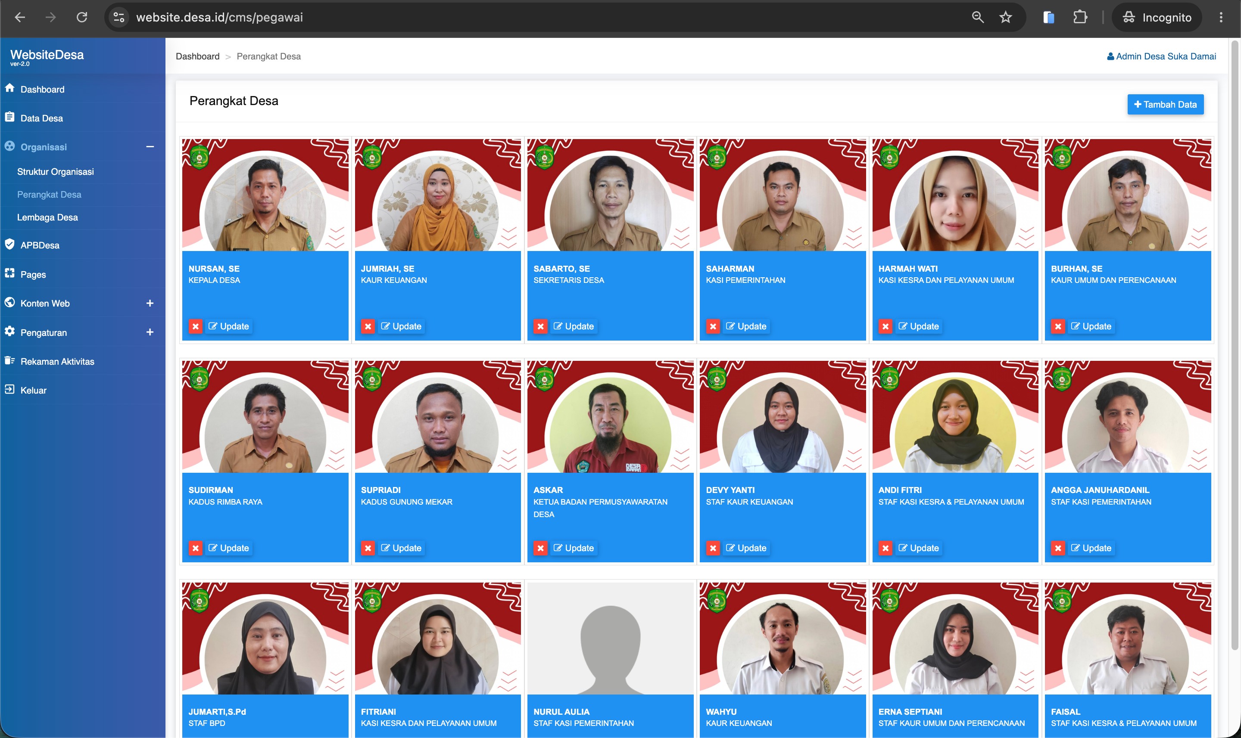The height and width of the screenshot is (738, 1241).
Task: Delete SUDIRMAN with red X button
Action: coord(196,548)
